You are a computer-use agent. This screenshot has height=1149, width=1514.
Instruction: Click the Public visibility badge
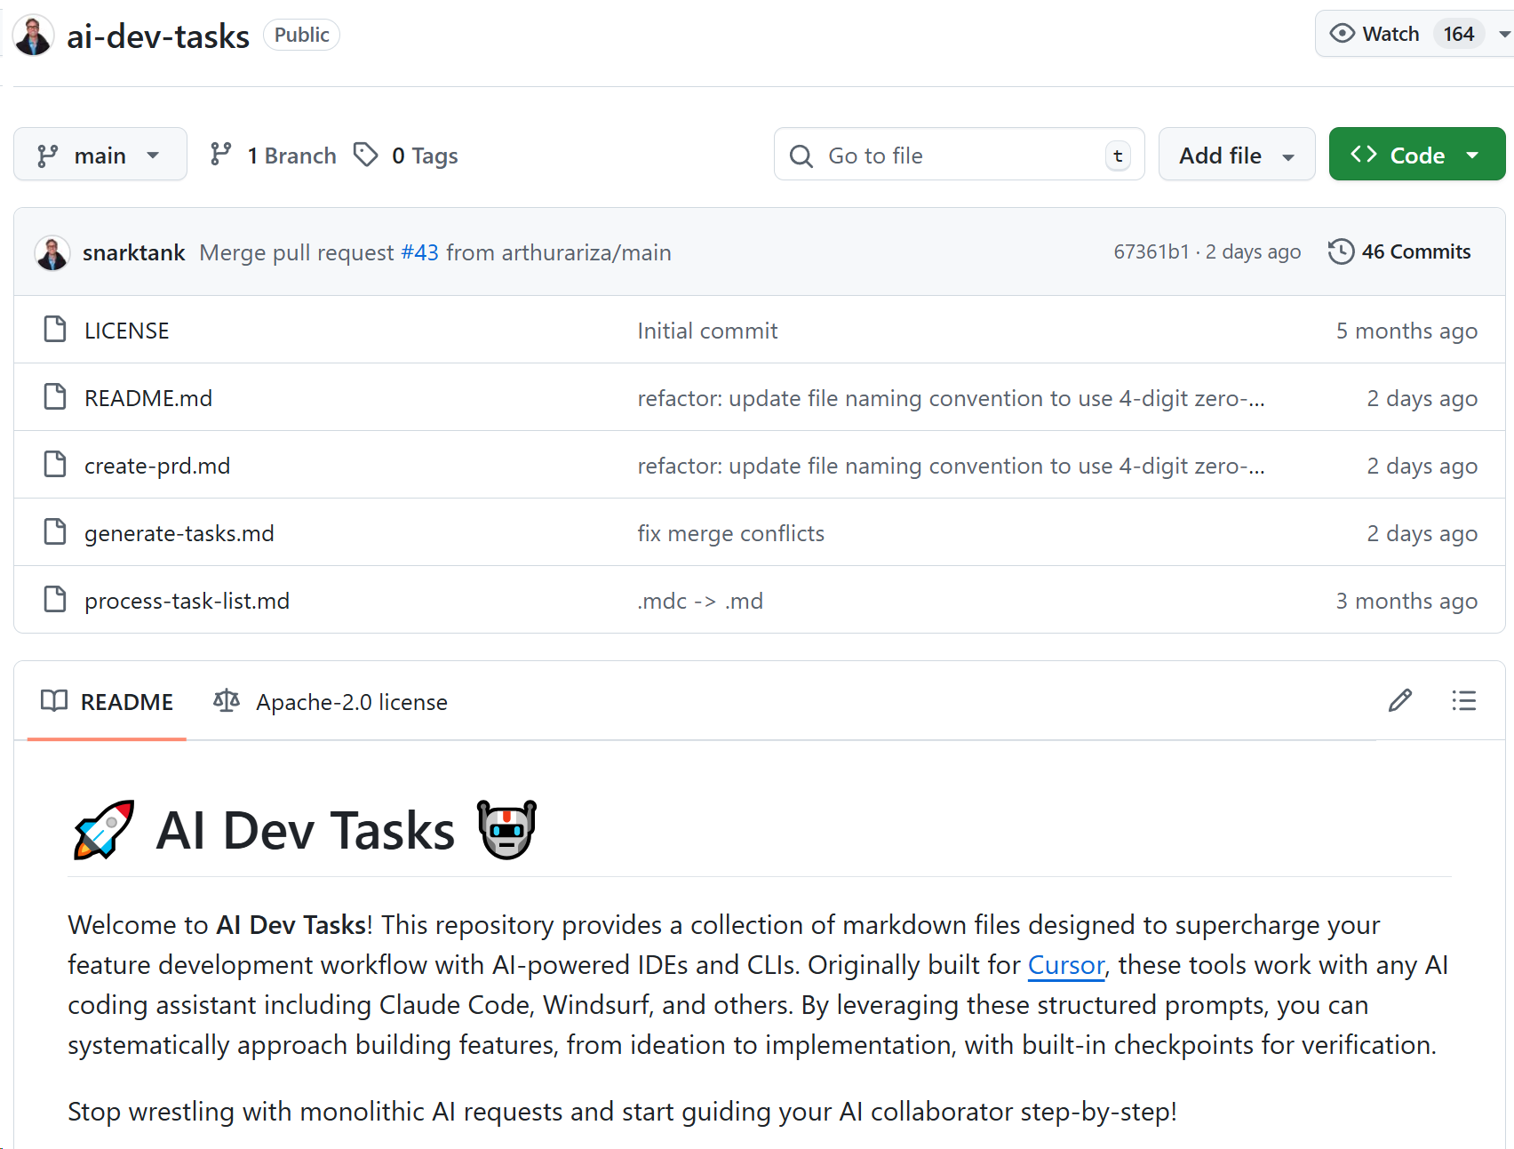click(302, 35)
